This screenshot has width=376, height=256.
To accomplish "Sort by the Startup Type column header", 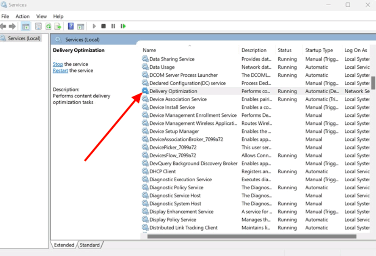I will point(319,50).
